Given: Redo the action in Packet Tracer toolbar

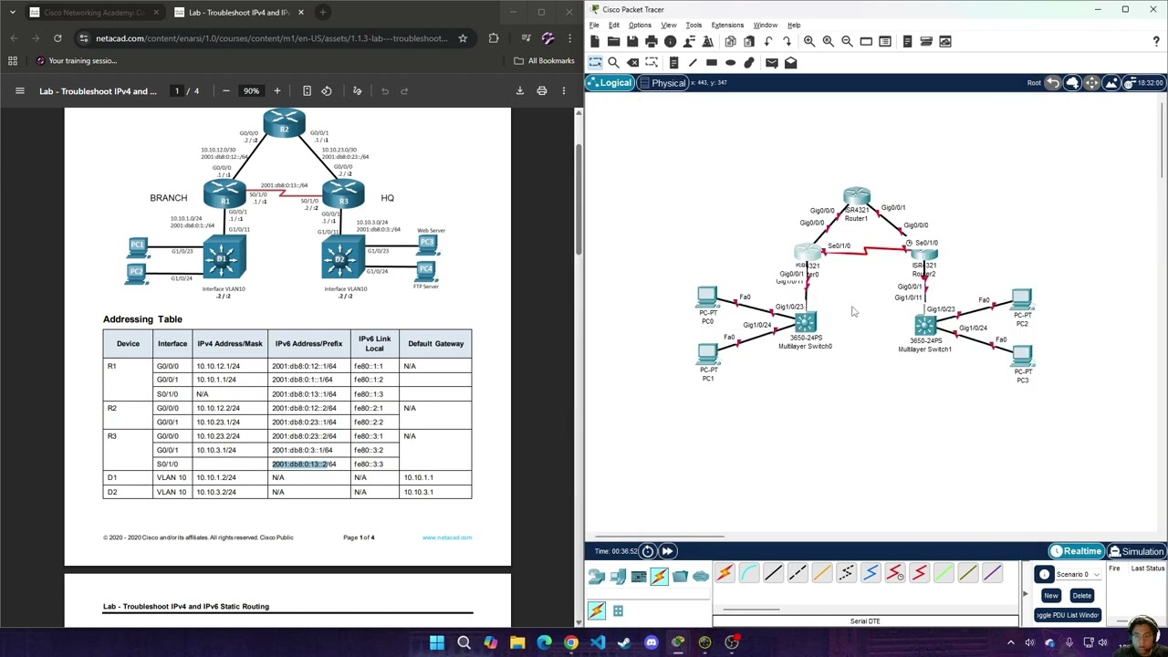Looking at the screenshot, I should (x=787, y=42).
